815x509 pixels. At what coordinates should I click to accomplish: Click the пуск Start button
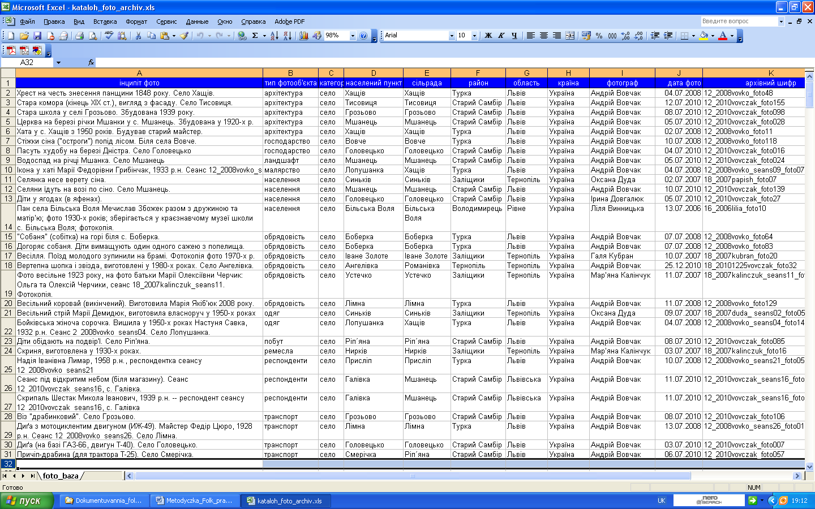pos(27,501)
